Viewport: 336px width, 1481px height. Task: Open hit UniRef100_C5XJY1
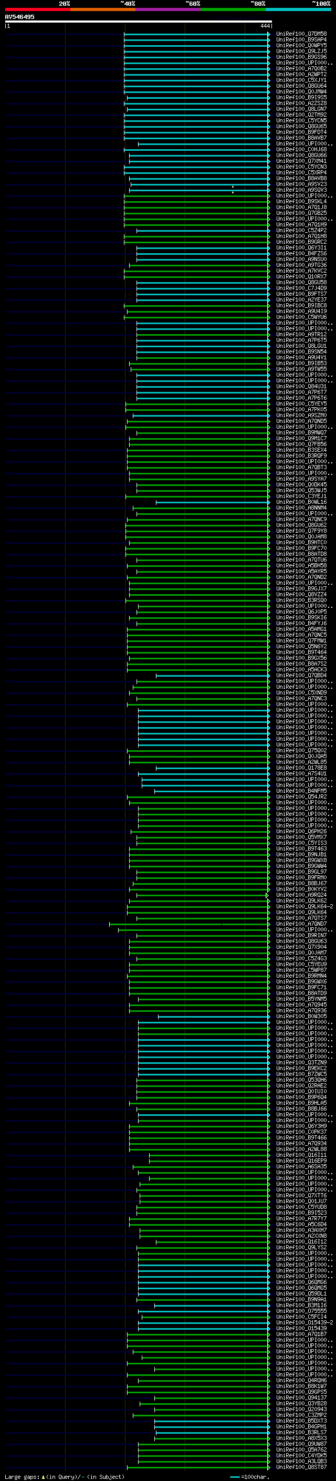click(x=301, y=80)
